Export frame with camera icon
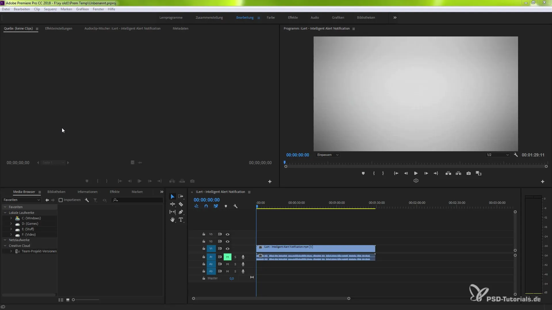The image size is (552, 310). pos(469,173)
